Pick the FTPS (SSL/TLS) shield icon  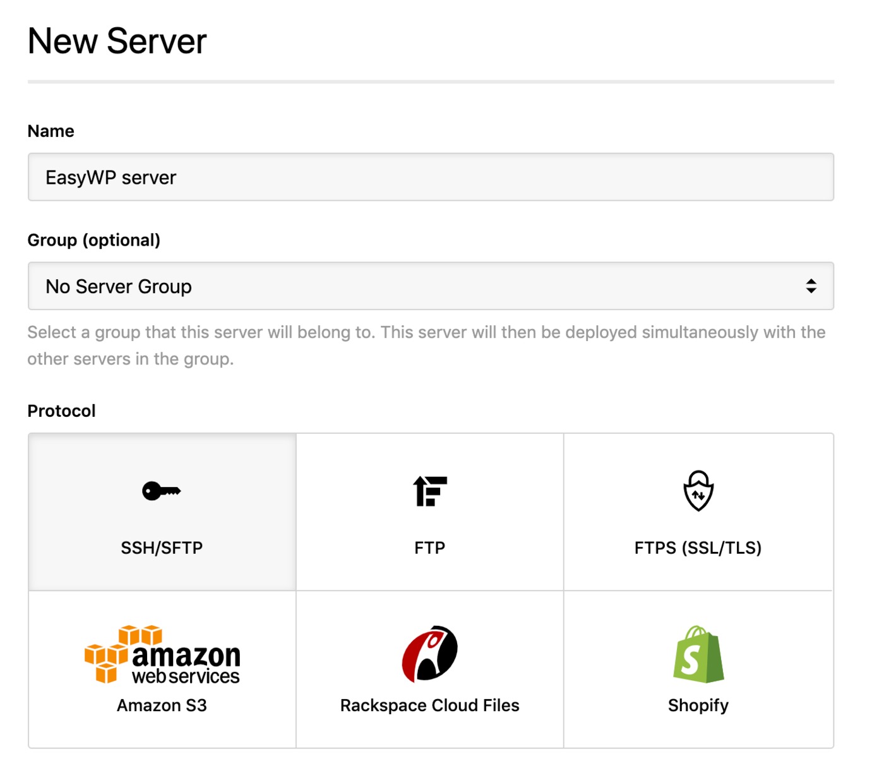coord(698,491)
